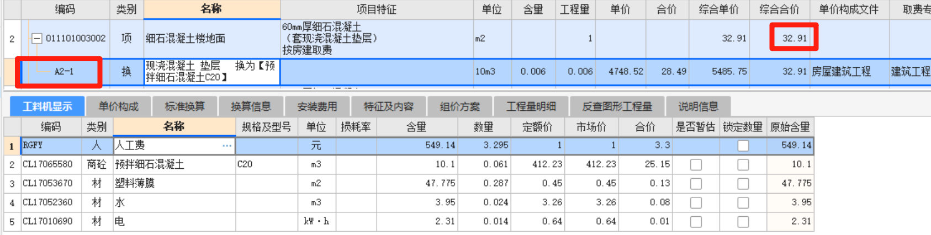Click 类别 cell 换 in A2-1 row
The height and width of the screenshot is (235, 931).
(x=126, y=72)
